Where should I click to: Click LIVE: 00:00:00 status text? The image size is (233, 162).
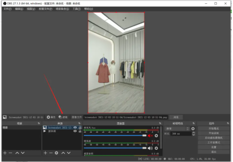click(153, 159)
